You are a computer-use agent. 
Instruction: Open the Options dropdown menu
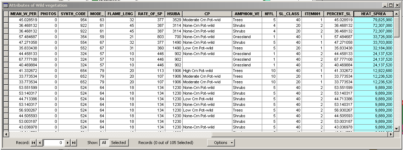pos(221,143)
